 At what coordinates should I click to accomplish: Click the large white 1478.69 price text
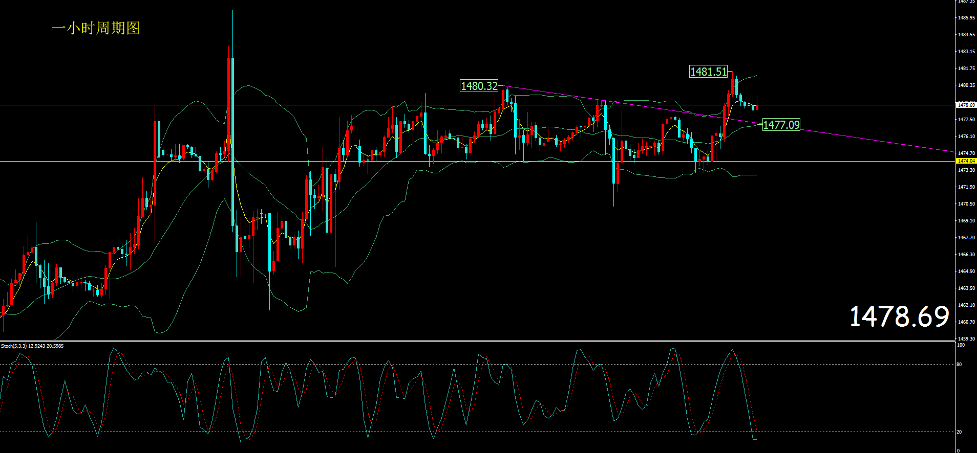click(900, 316)
